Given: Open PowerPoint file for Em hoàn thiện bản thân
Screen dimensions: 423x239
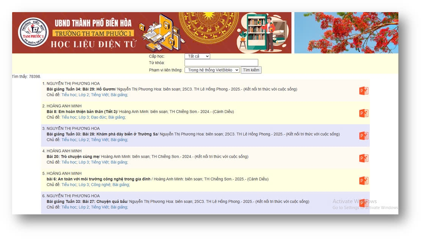Looking at the screenshot, I should [x=363, y=113].
